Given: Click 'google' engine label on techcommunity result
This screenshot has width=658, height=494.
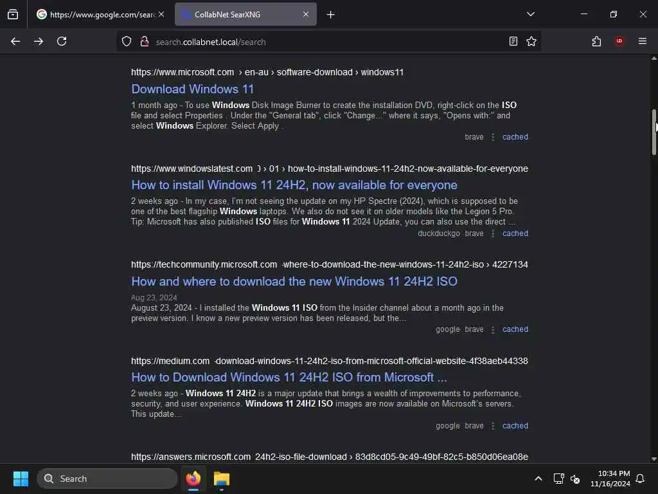Looking at the screenshot, I should pyautogui.click(x=448, y=329).
